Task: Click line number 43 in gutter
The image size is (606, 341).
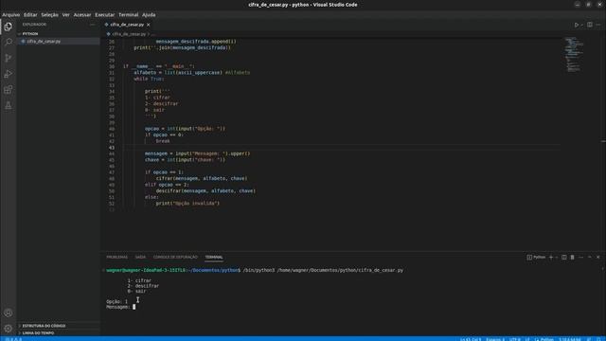Action: 112,148
